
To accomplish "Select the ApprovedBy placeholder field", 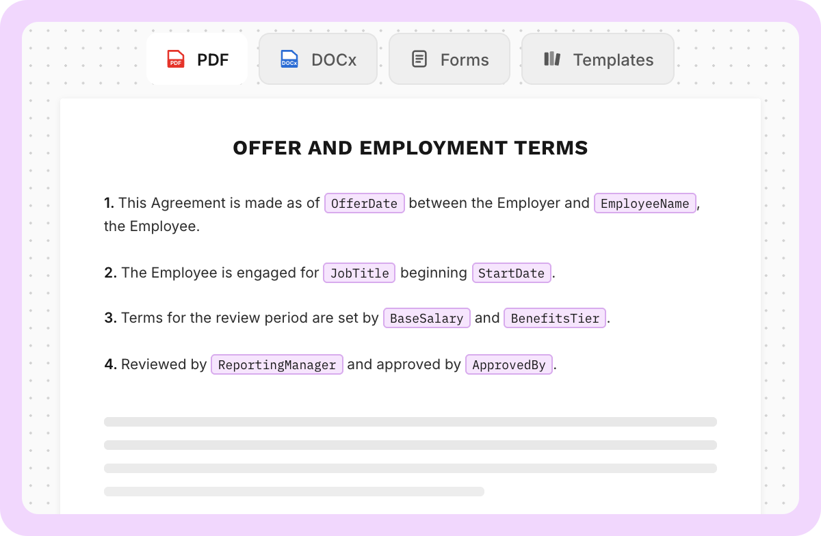I will (509, 364).
